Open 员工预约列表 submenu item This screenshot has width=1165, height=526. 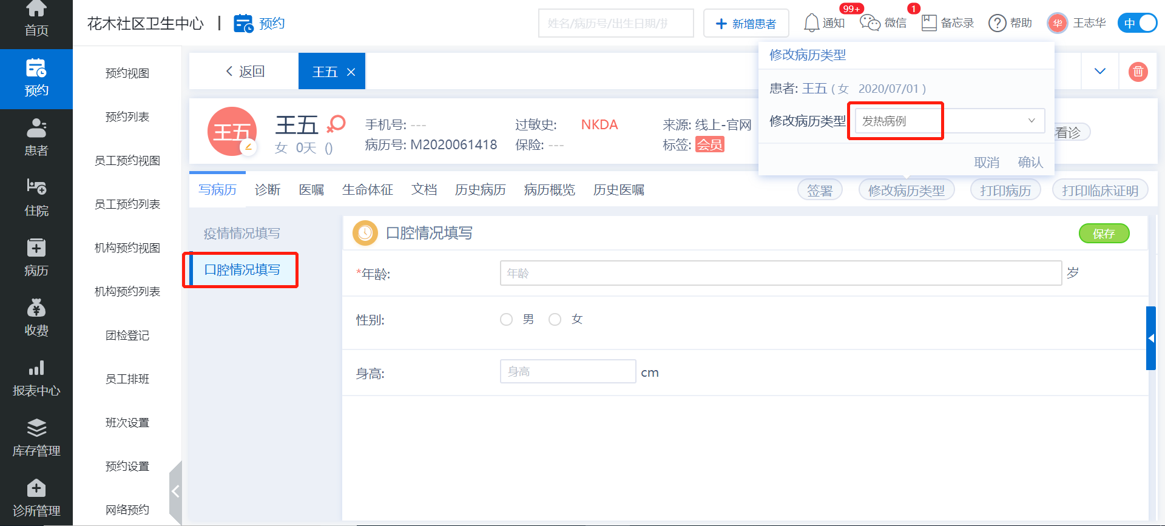click(x=127, y=204)
